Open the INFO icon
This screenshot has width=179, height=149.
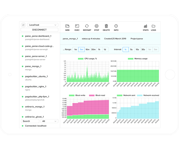(116, 26)
